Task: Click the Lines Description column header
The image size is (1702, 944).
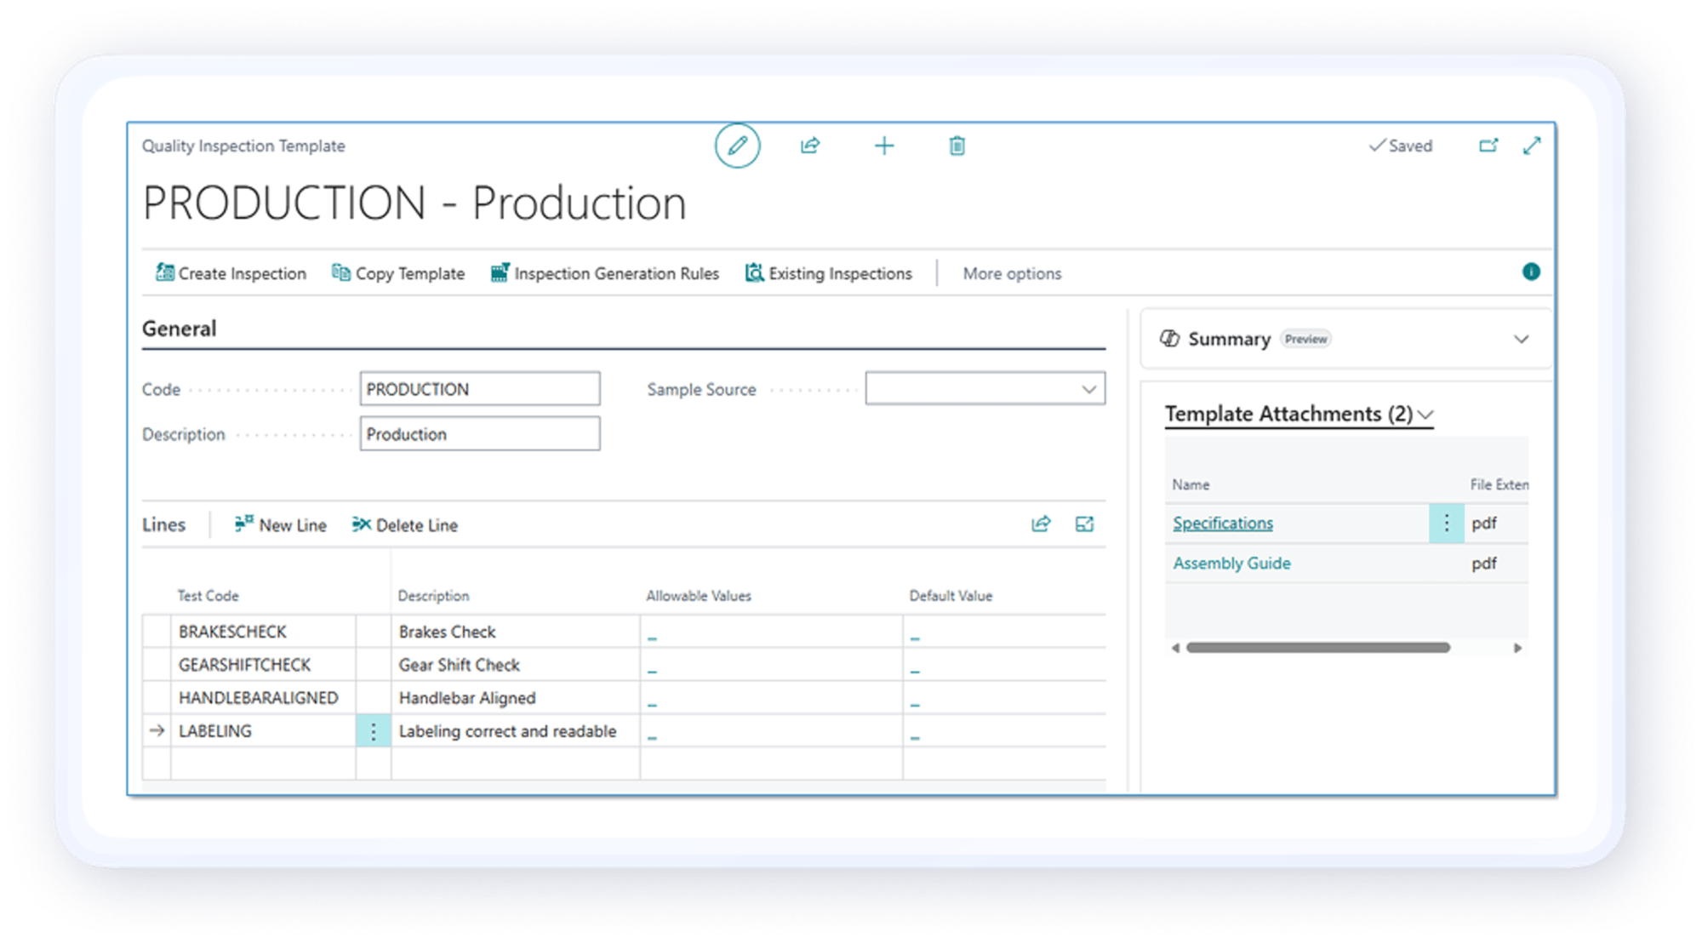Action: [x=433, y=596]
